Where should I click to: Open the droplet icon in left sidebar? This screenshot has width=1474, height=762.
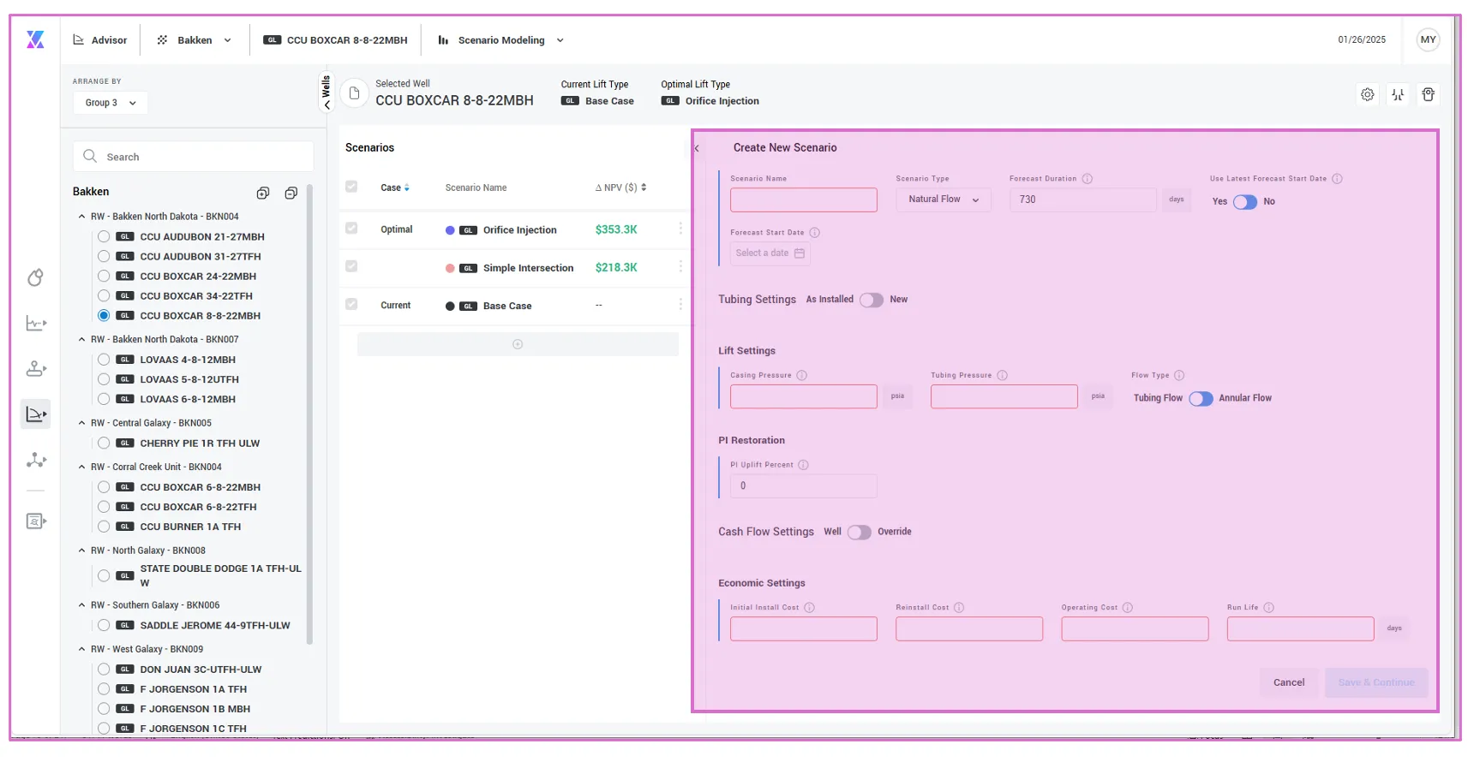point(35,277)
